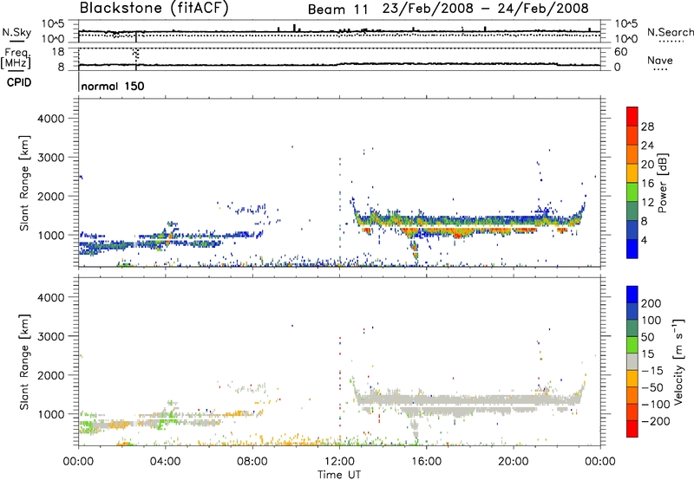Click the "24" label on the power colorbar
Screen dimensions: 694x480
pos(647,146)
